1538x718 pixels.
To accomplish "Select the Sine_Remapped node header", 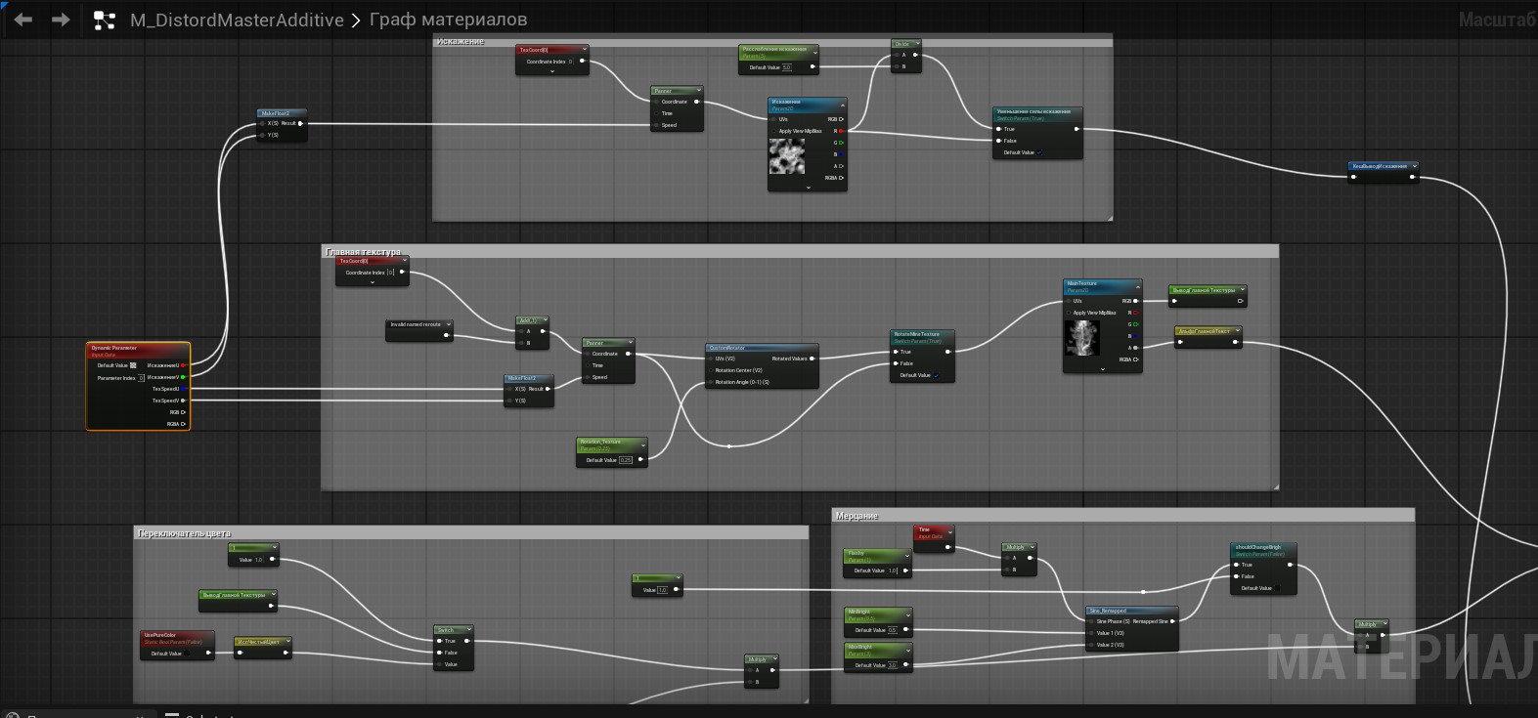I will click(1131, 611).
